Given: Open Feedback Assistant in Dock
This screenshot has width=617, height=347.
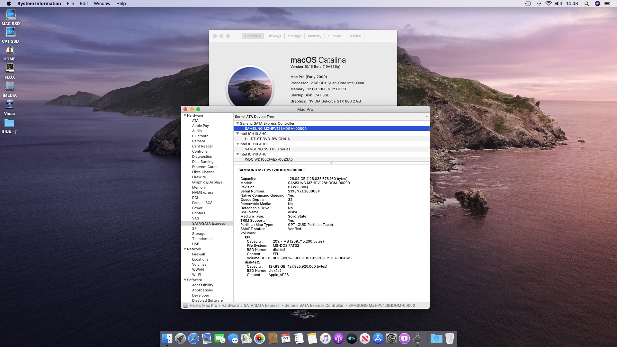Looking at the screenshot, I should click(404, 339).
